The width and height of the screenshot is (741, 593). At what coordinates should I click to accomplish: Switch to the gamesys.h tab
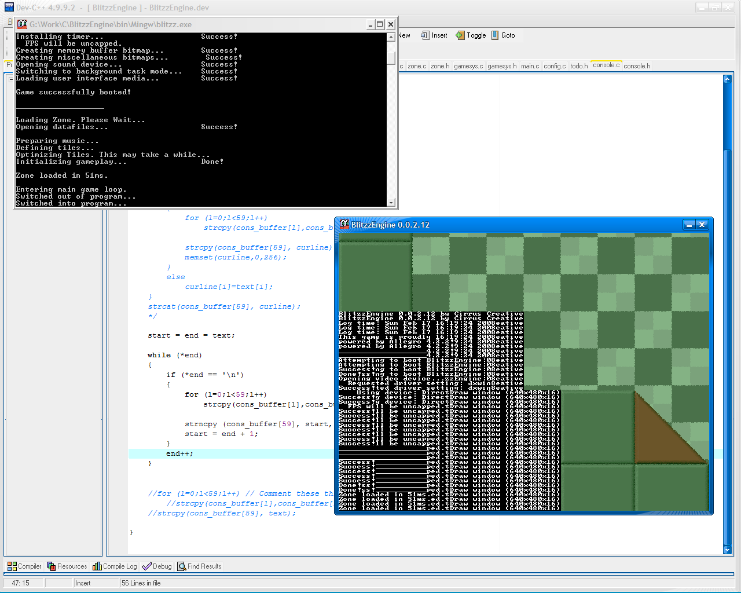(501, 66)
